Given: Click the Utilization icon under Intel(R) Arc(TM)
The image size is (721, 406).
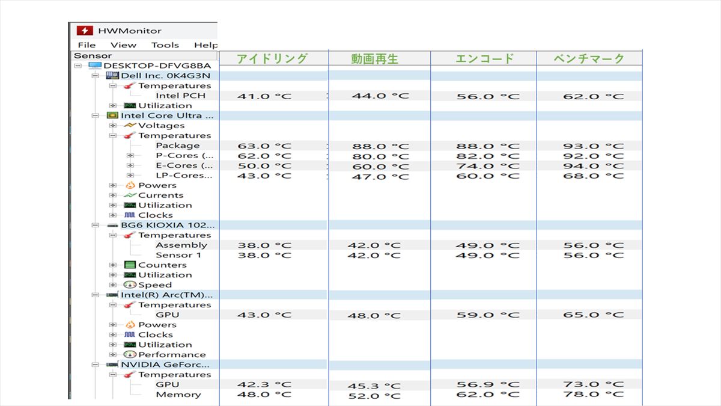Looking at the screenshot, I should [130, 345].
